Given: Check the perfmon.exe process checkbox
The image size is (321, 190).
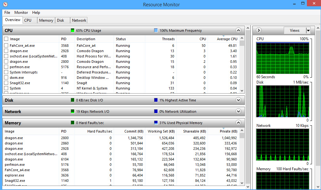Looking at the screenshot, I should (x=6, y=67).
